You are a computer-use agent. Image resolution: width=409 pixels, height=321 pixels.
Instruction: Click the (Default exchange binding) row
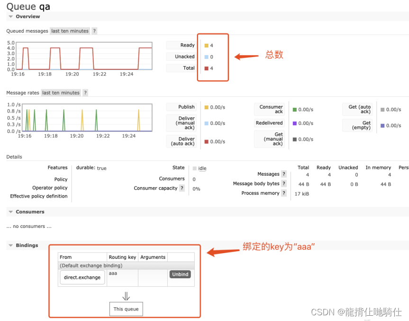tap(126, 265)
